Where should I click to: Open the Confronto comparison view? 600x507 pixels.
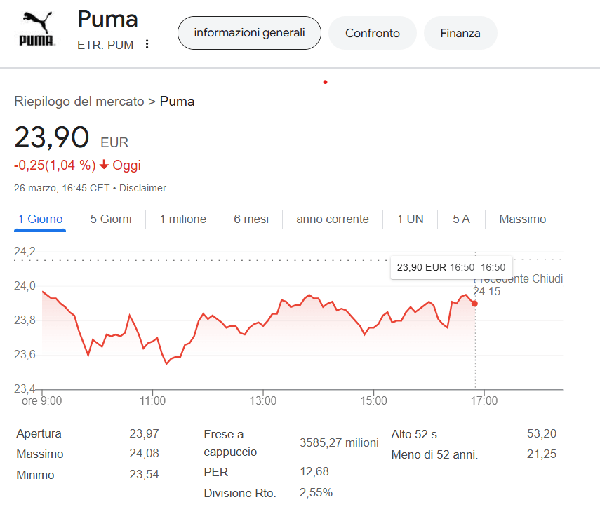[372, 32]
